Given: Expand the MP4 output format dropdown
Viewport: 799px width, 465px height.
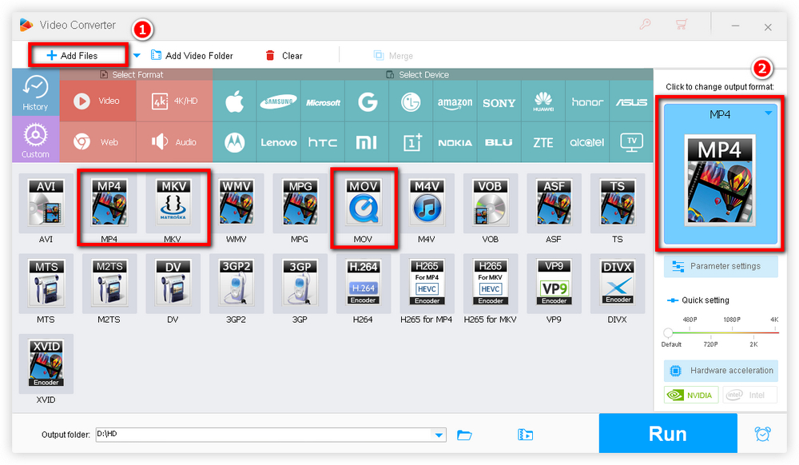Looking at the screenshot, I should click(768, 114).
